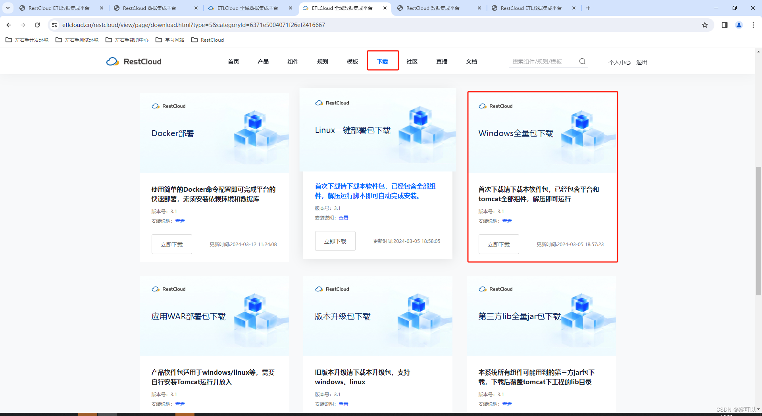Image resolution: width=762 pixels, height=416 pixels.
Task: Select the 首页 navigation item
Action: [x=233, y=61]
